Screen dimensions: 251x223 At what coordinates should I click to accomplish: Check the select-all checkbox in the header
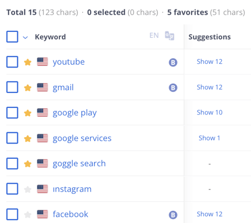(12, 37)
